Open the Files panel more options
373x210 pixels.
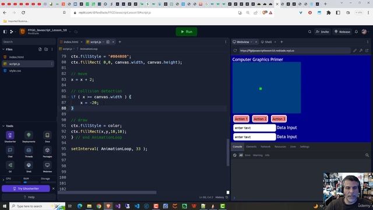52,49
